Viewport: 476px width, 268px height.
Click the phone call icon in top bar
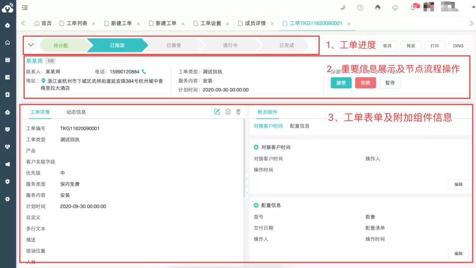tap(343, 7)
